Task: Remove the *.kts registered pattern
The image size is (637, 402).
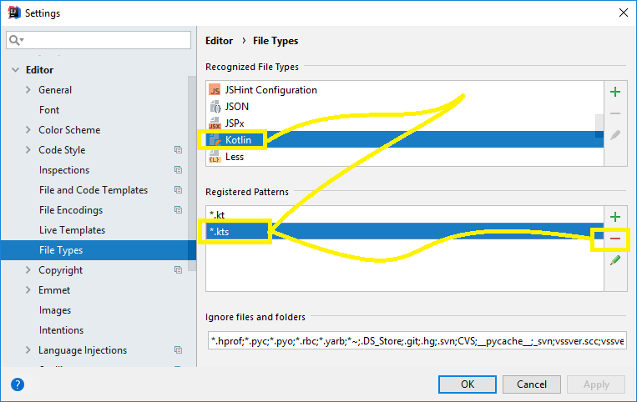Action: pos(615,239)
